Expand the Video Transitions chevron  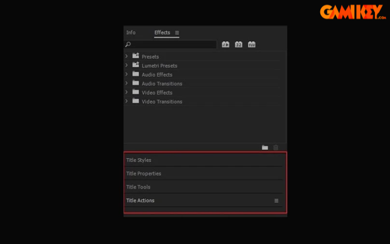tap(126, 101)
